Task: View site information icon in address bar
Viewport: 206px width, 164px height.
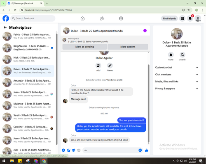Action: [x=22, y=10]
